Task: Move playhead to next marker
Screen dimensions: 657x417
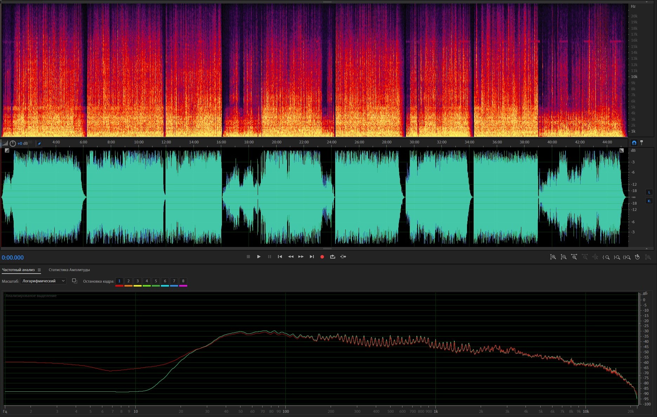Action: (x=312, y=257)
